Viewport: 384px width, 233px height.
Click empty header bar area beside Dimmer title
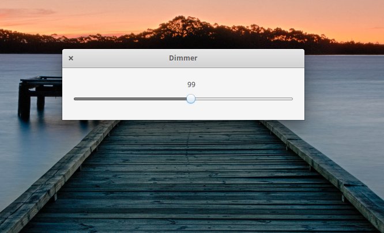pos(250,58)
